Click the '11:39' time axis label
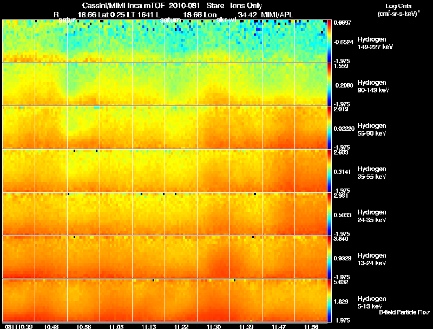 (x=246, y=326)
